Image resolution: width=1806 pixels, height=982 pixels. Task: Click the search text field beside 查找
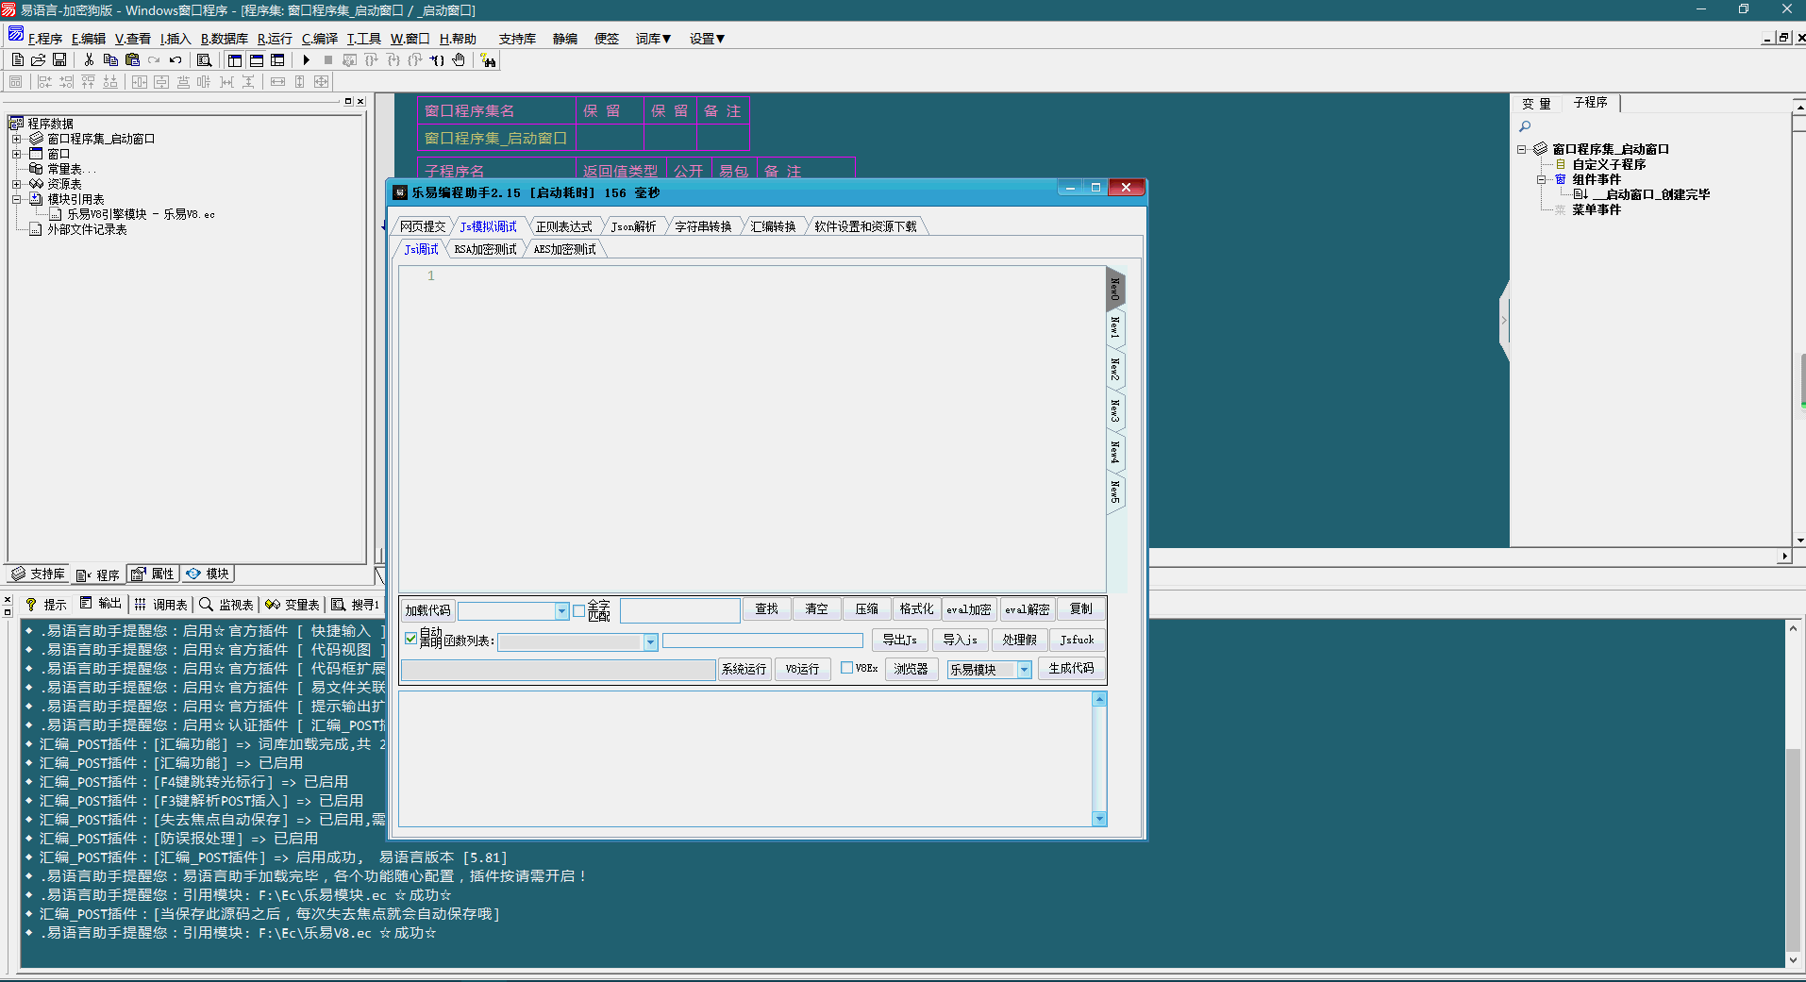point(679,610)
